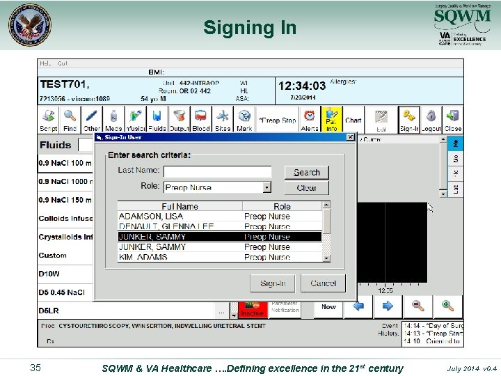Close Sign-In User dialog with X
Screen dimensions: 501x376
pos(350,137)
